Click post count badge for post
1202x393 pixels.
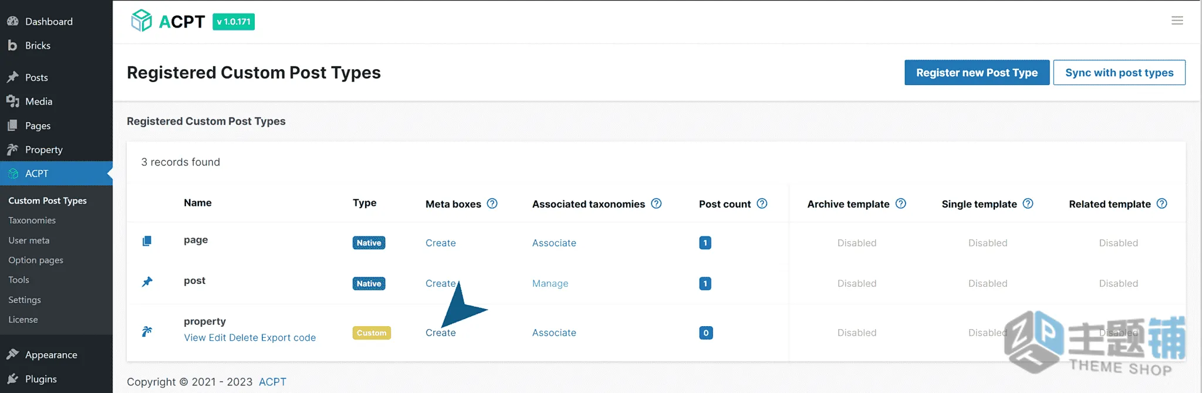coord(705,283)
